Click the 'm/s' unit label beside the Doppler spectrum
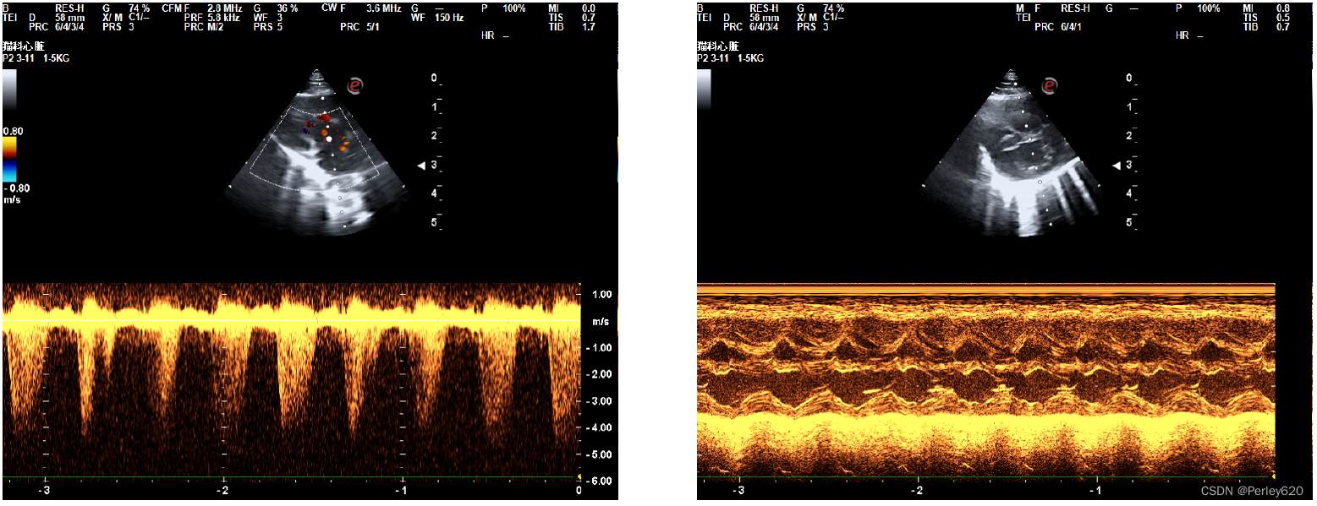 (x=600, y=323)
